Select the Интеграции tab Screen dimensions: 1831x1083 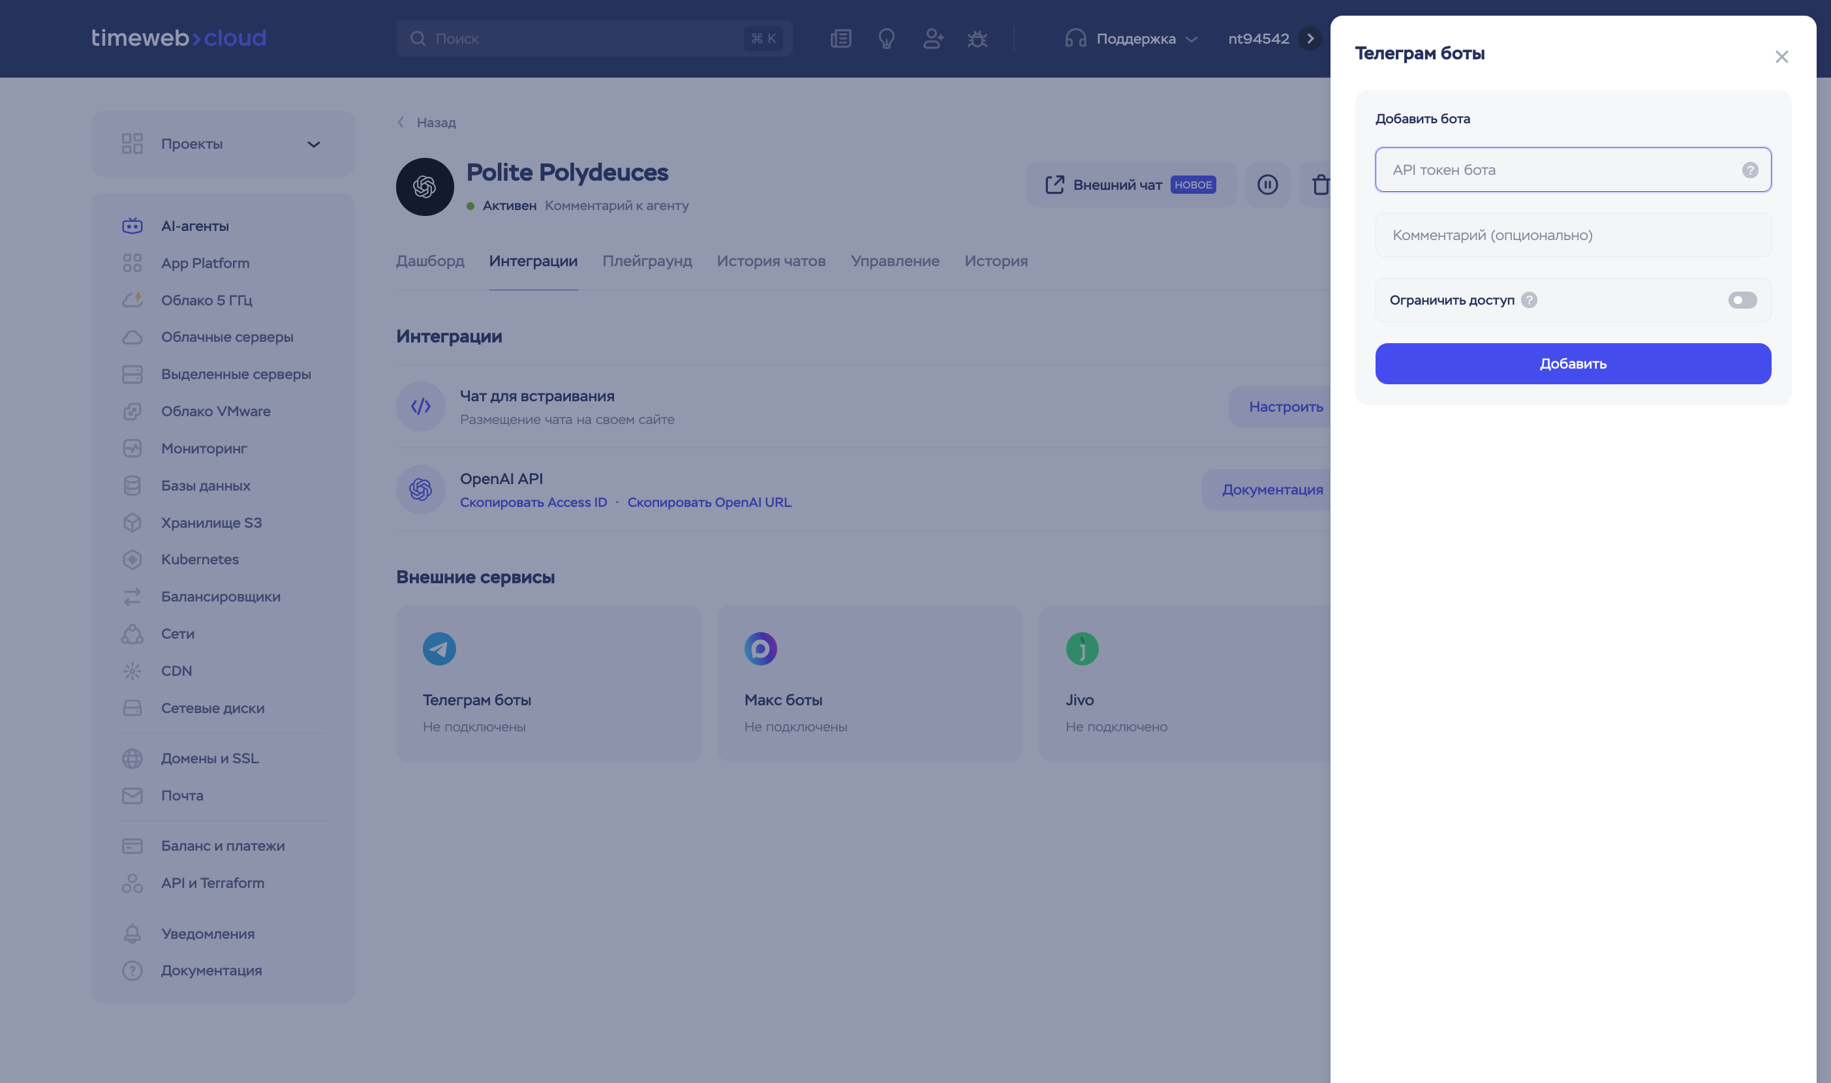[x=534, y=261]
